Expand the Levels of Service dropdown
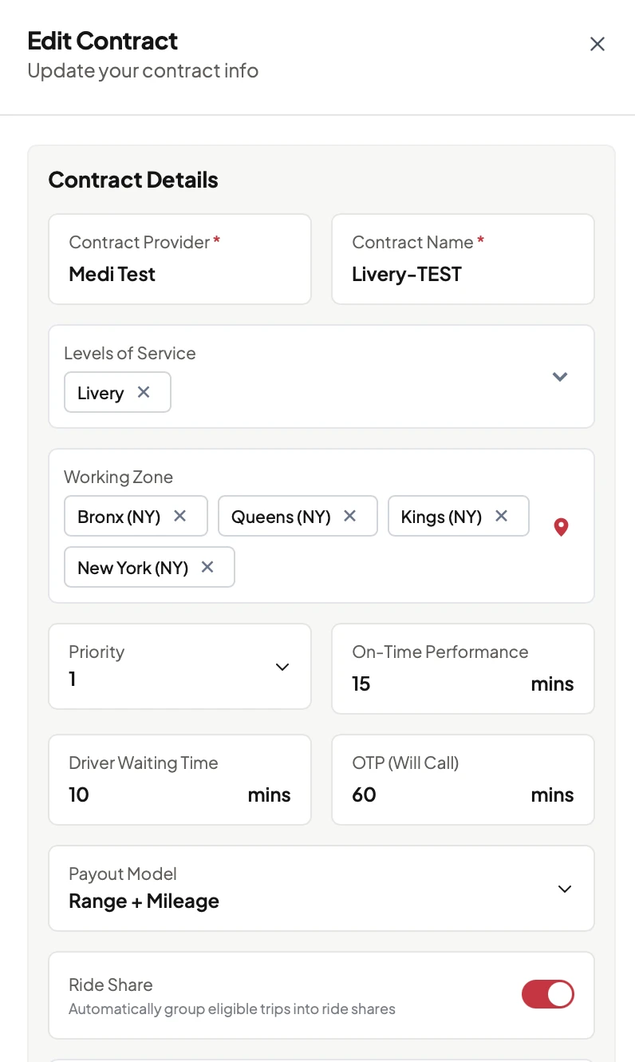The height and width of the screenshot is (1062, 635). coord(560,376)
